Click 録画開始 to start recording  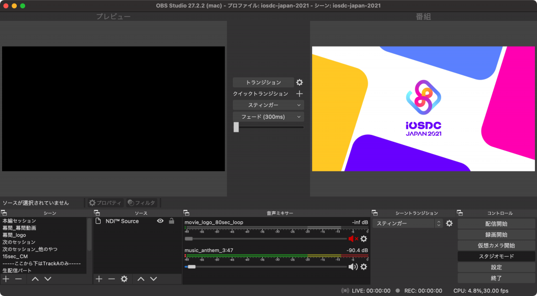tap(496, 234)
